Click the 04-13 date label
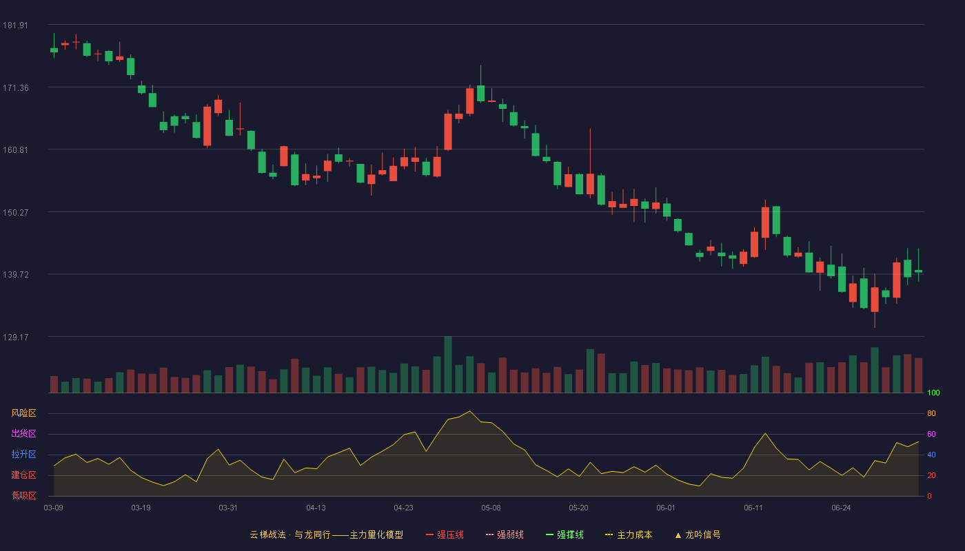Screen dimensions: 965x551 [316, 508]
